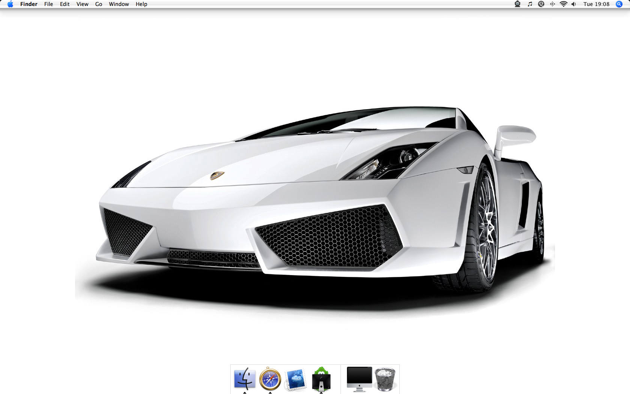This screenshot has height=394, width=630.
Task: Open the iMac icon in the Dock
Action: click(359, 379)
